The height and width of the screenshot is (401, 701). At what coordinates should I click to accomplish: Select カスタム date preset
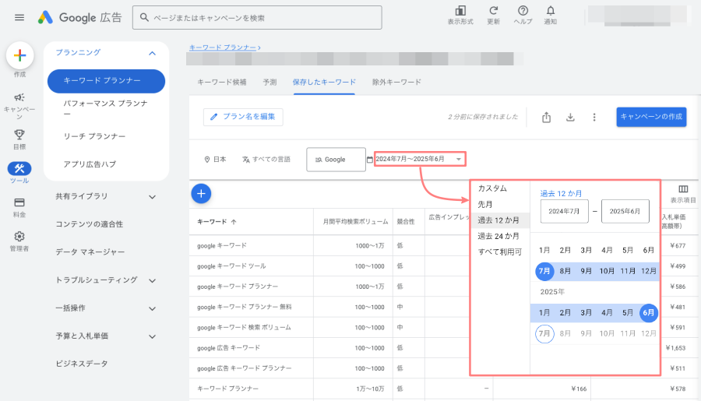[x=492, y=188]
